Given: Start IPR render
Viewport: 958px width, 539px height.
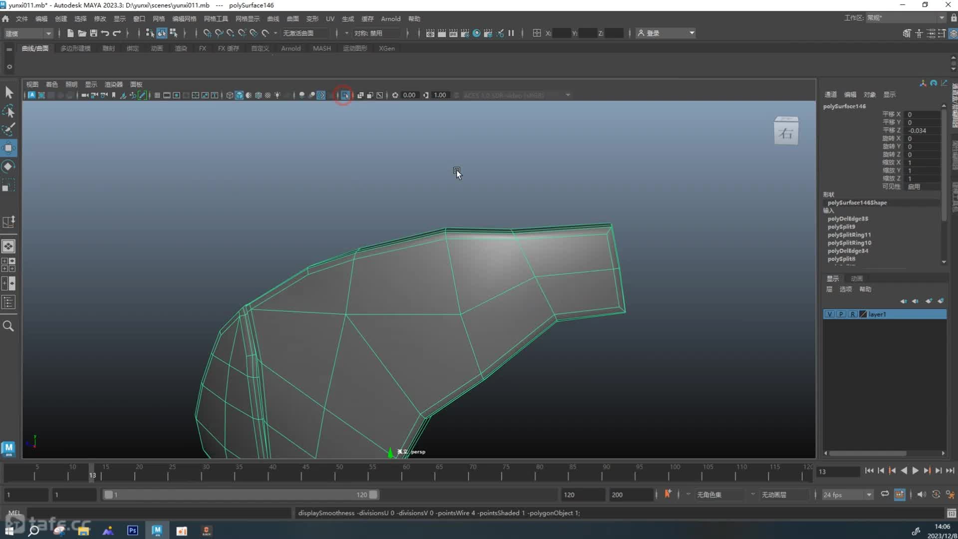Looking at the screenshot, I should 453,33.
